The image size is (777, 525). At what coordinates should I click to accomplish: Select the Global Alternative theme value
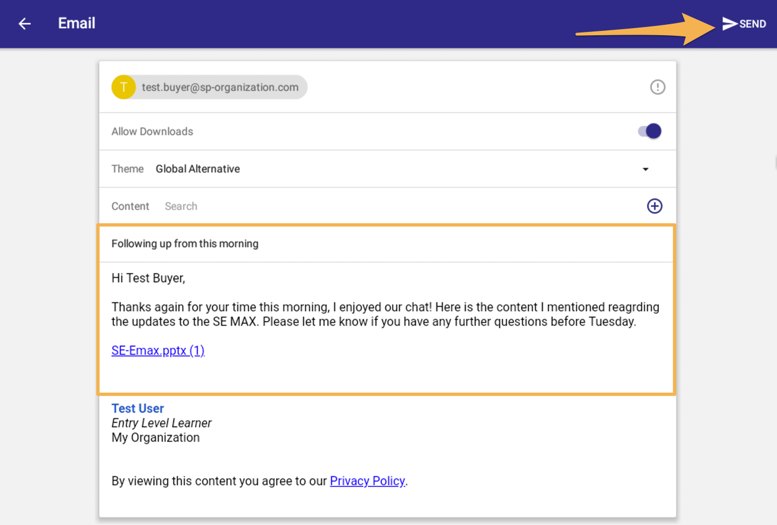pos(197,169)
